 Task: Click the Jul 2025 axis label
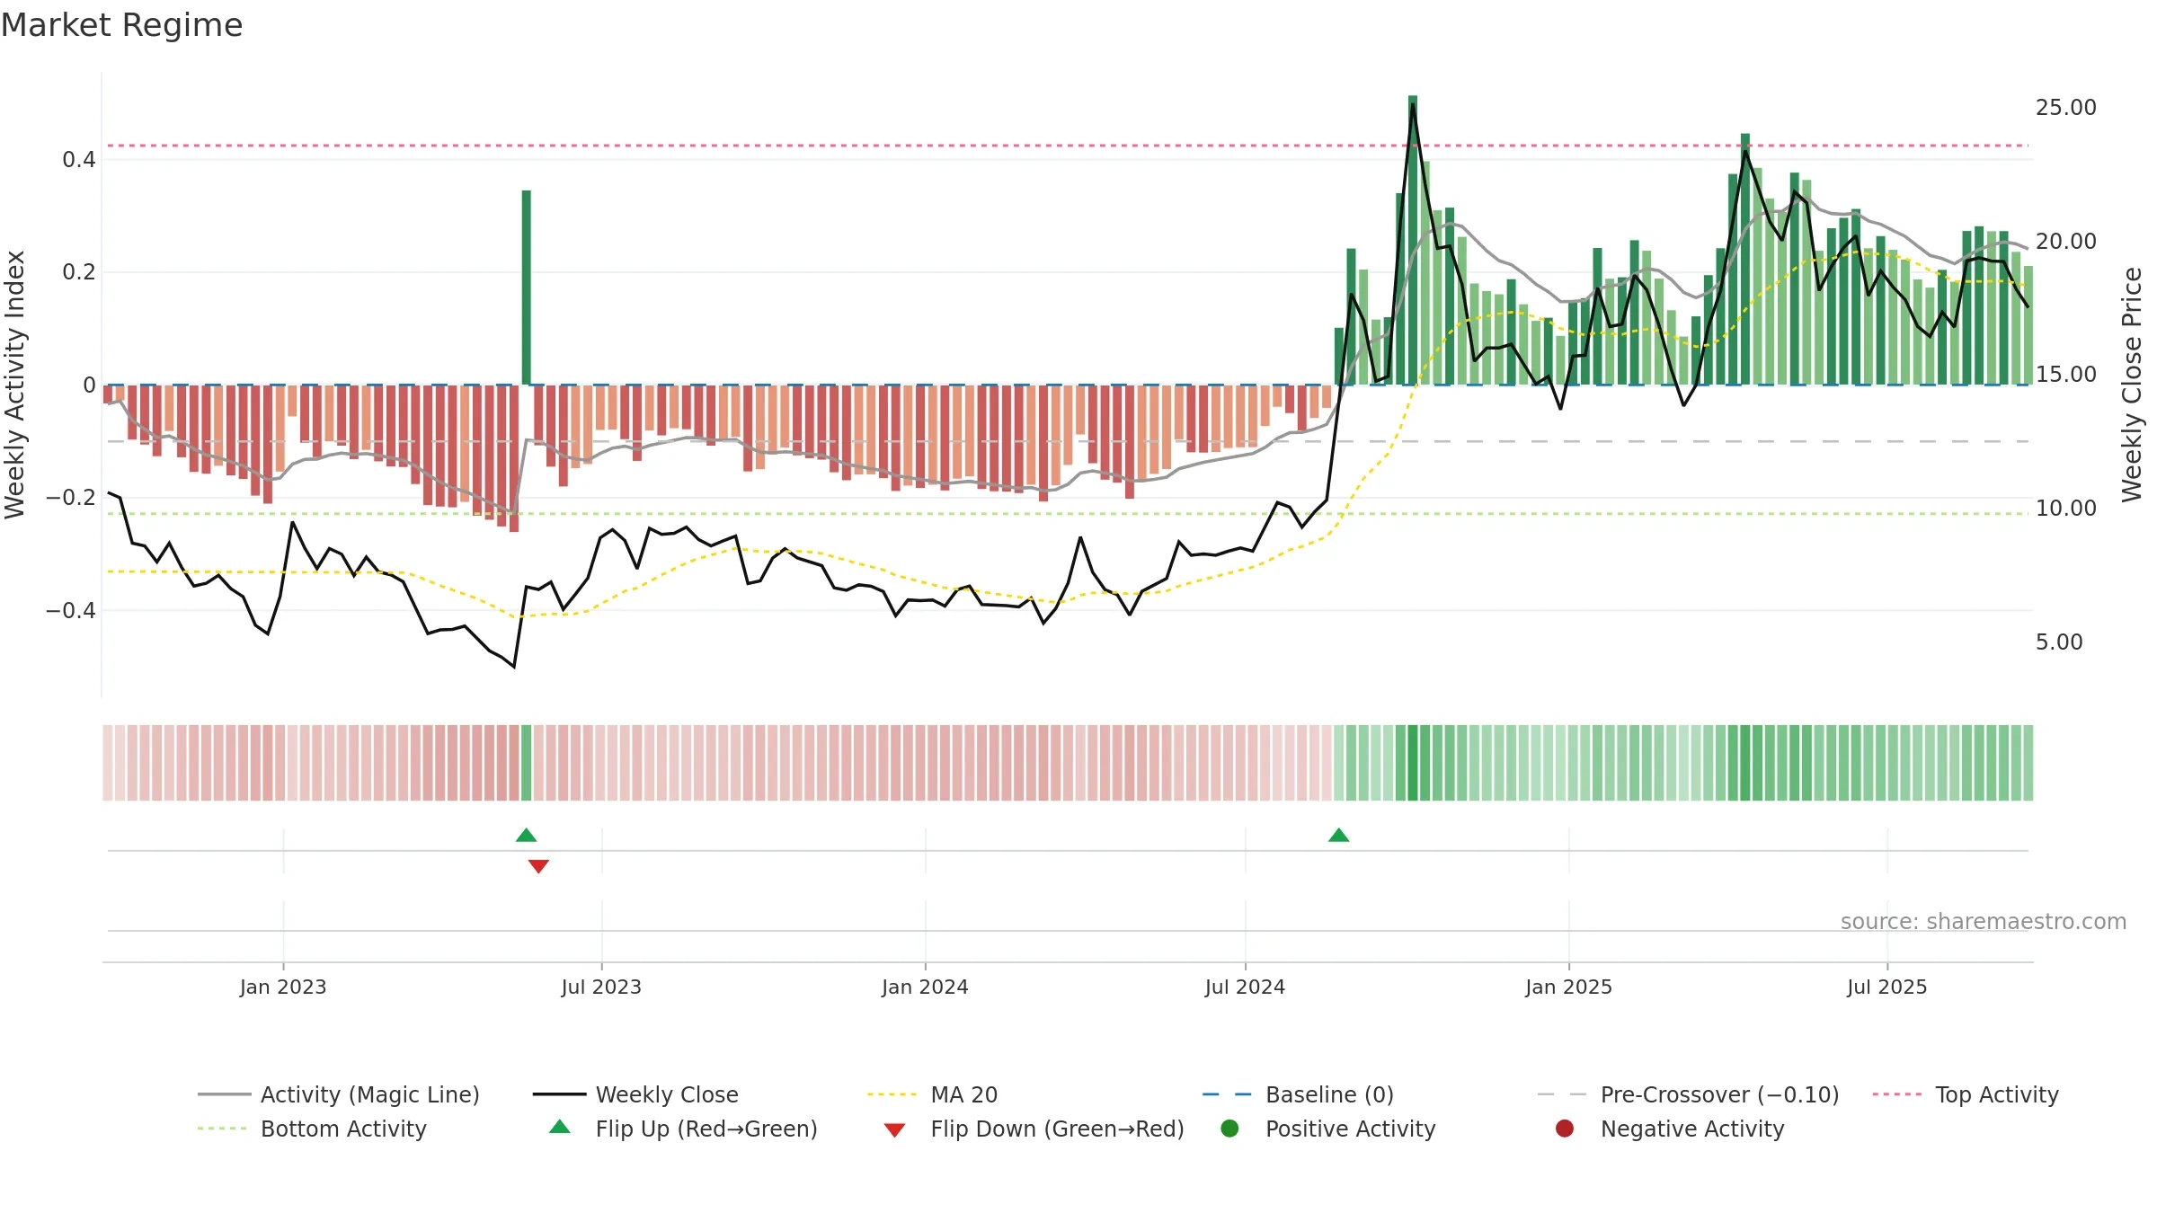[1887, 987]
